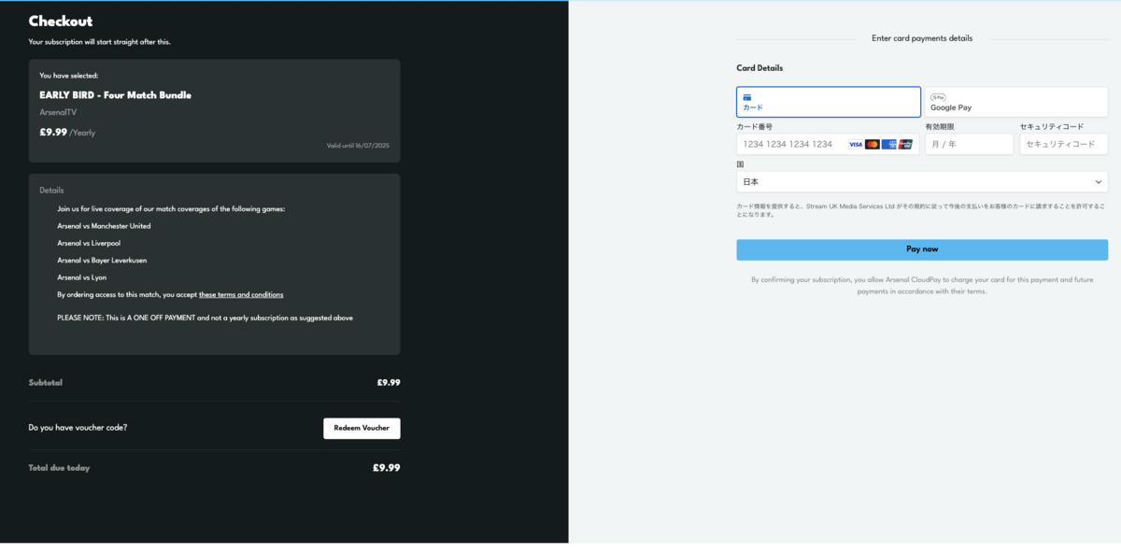Expand country list via chevron arrow
This screenshot has height=553, width=1121.
tap(1099, 182)
